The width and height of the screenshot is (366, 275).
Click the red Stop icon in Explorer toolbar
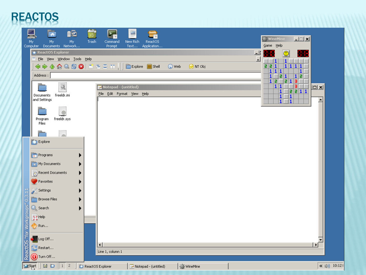coord(81,67)
